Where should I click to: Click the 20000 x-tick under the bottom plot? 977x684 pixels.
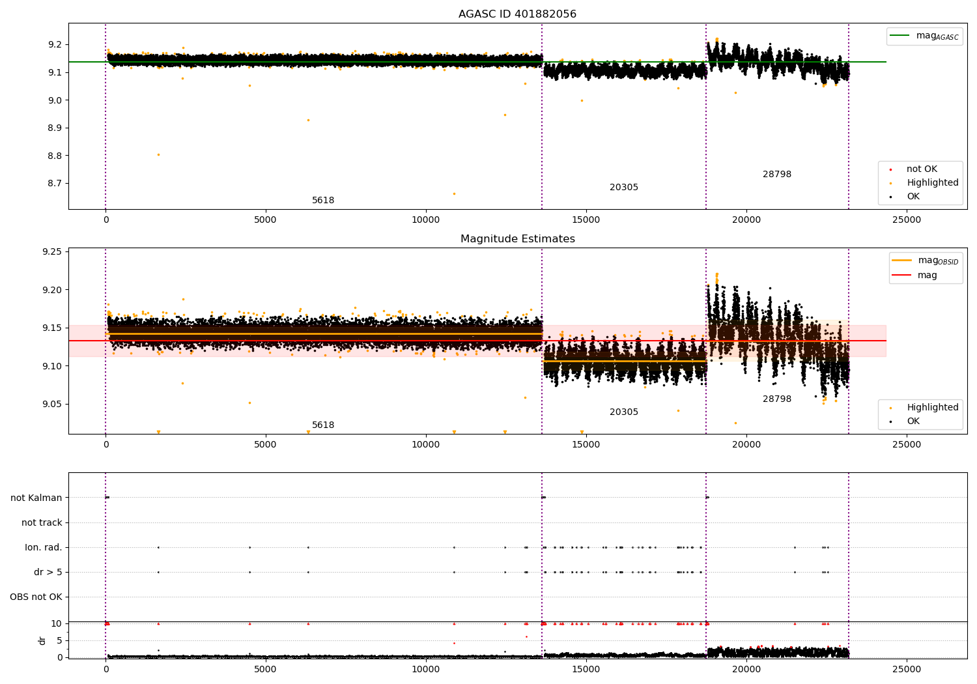click(746, 669)
